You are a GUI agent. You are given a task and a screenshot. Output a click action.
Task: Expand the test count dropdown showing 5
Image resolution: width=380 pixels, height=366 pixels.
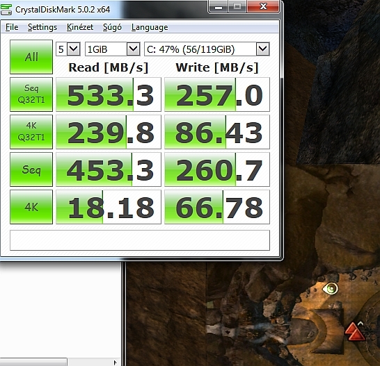(68, 49)
